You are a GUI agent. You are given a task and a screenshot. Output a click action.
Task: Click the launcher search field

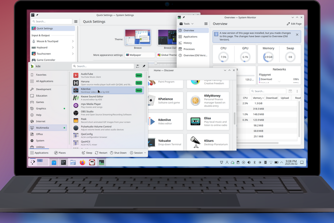(x=103, y=66)
